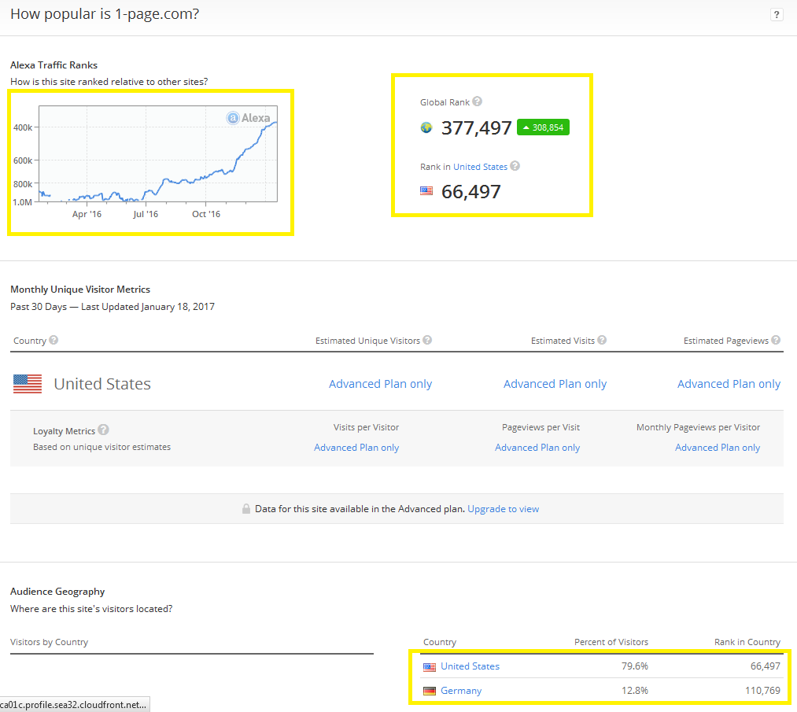Click the browser status bar URL text
Viewport: 797px width, 712px height.
(73, 705)
